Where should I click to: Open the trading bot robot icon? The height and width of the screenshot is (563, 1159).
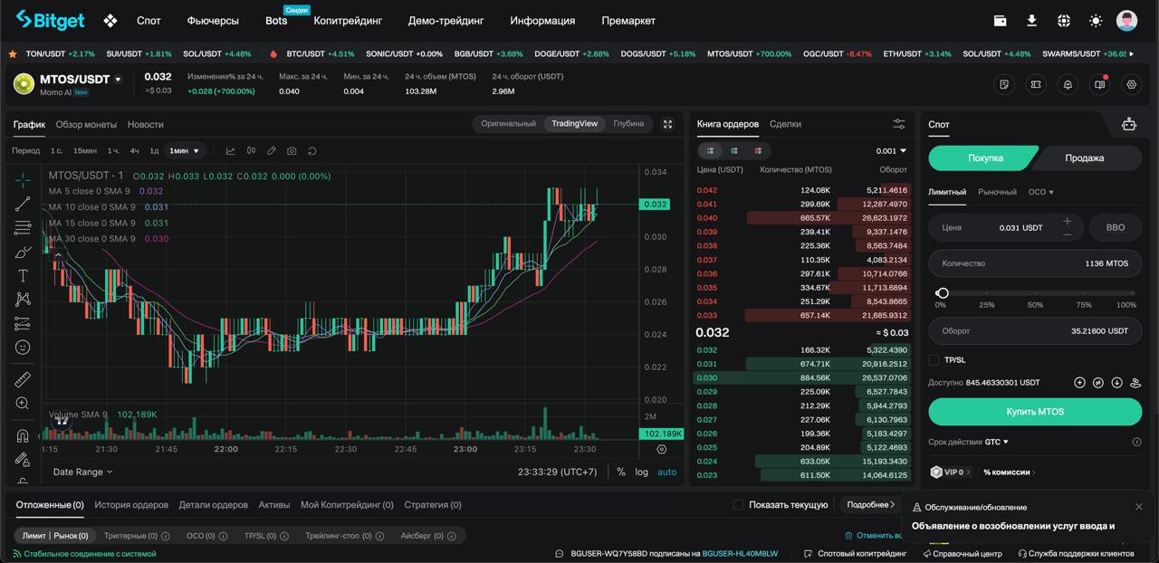click(1128, 124)
